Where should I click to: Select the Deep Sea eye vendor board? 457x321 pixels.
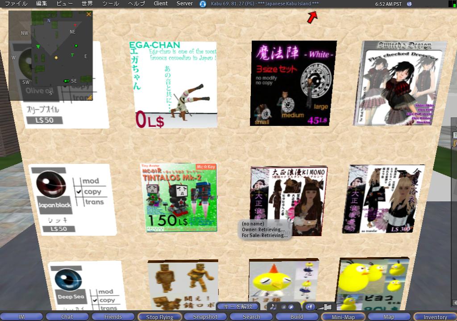pyautogui.click(x=87, y=286)
